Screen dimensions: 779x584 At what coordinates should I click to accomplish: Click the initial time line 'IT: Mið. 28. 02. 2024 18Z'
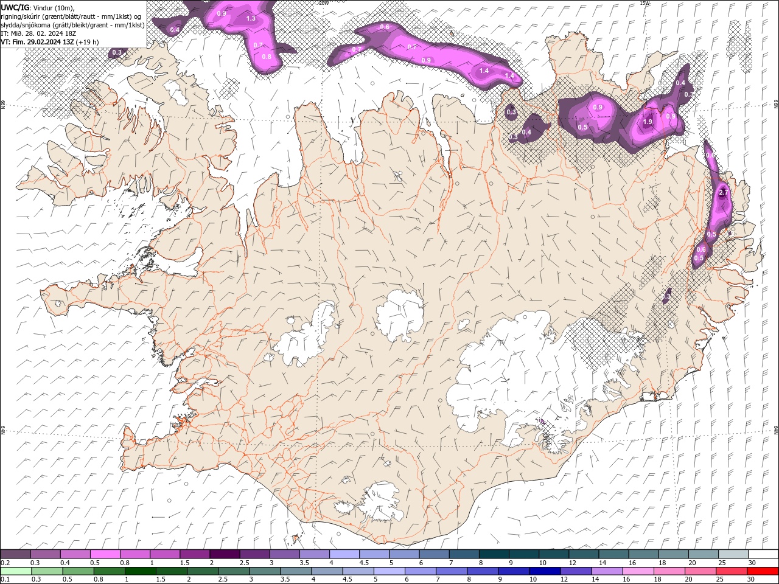click(38, 33)
